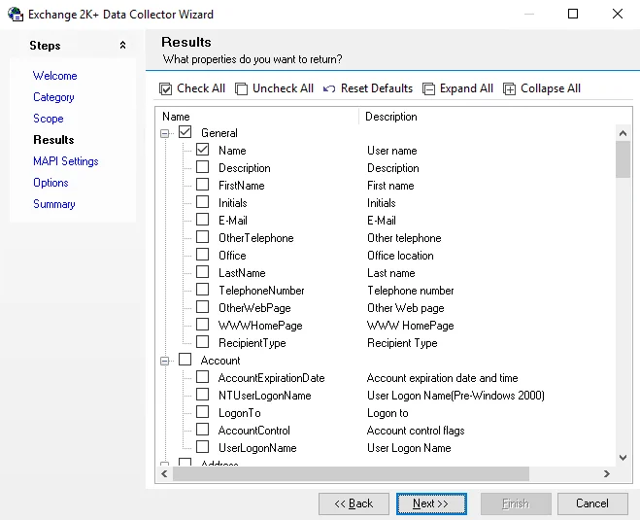
Task: Click the Collapse All toolbar icon
Action: pyautogui.click(x=510, y=88)
